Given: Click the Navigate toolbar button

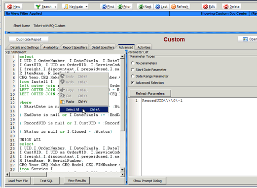Looking at the screenshot, I should click(73, 7).
